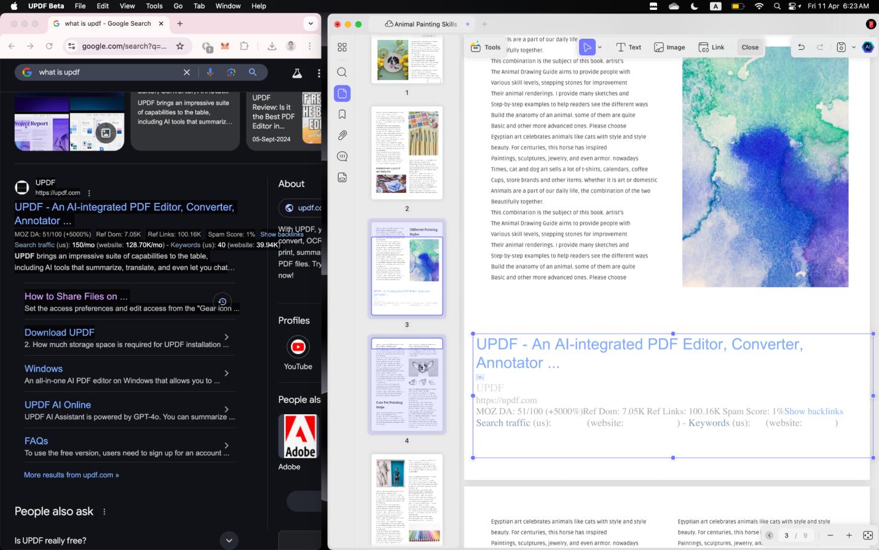This screenshot has height=550, width=879.
Task: Select the page thumbnails panel icon in UPDF
Action: pos(342,93)
